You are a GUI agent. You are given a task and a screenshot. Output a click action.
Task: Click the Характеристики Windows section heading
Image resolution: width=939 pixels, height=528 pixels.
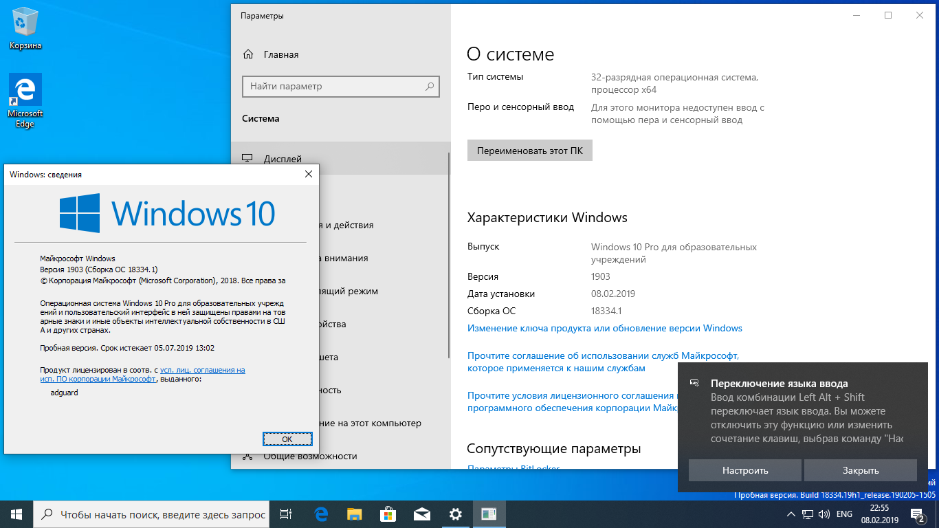point(547,217)
